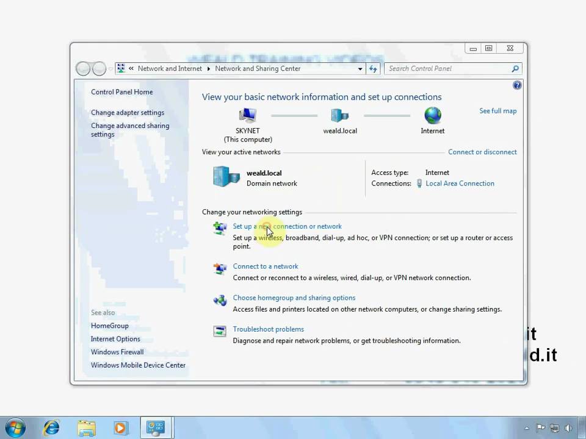Click the weald.local domain network building icon
Image resolution: width=586 pixels, height=439 pixels.
[226, 177]
